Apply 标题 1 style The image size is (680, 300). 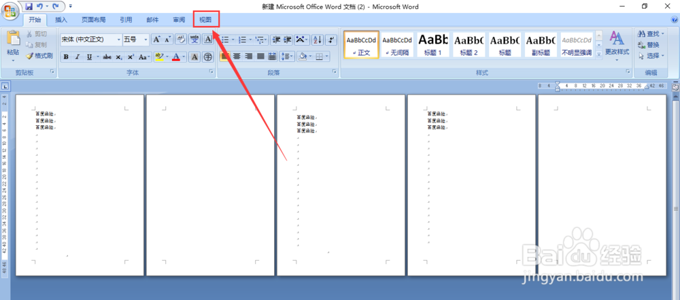point(432,44)
